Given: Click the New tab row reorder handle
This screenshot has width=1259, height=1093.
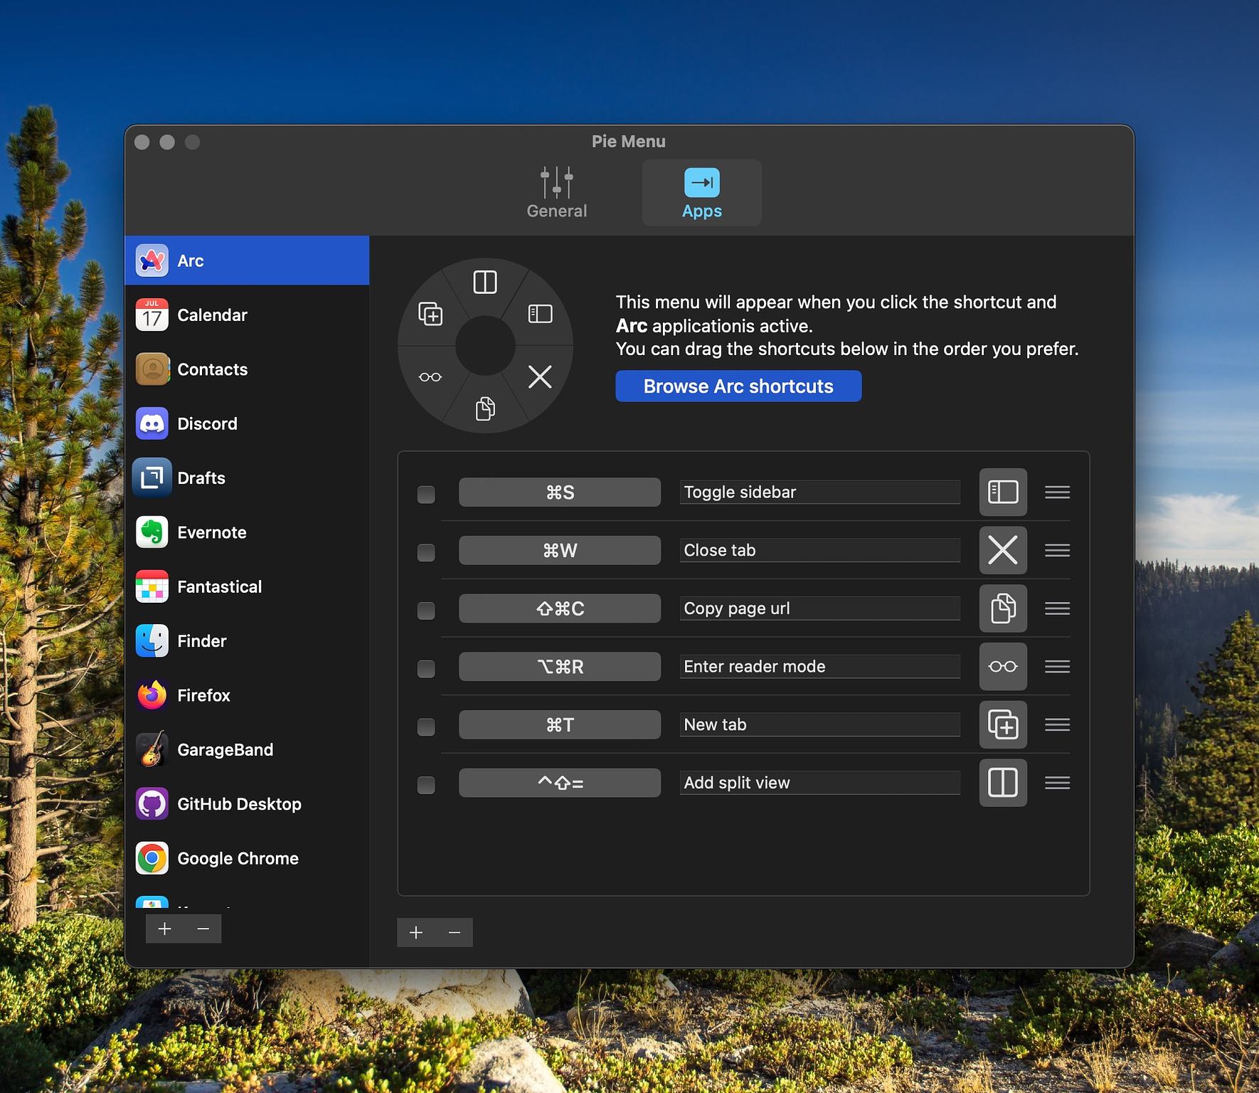Looking at the screenshot, I should (1057, 724).
